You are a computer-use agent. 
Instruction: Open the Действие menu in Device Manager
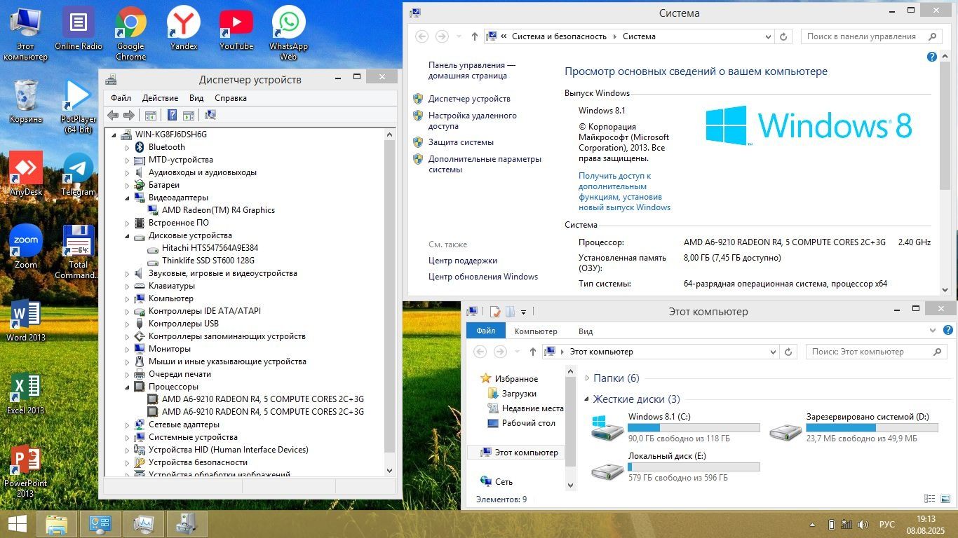160,98
